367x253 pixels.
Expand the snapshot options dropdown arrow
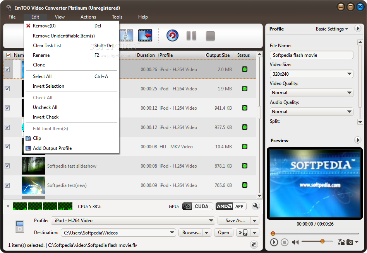(357, 242)
